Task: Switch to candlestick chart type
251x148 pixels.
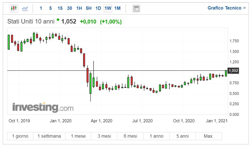Action: (14, 8)
